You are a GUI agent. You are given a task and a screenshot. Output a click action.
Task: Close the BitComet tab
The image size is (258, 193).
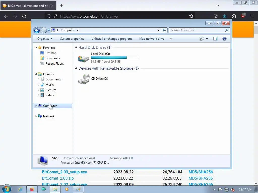point(52,6)
